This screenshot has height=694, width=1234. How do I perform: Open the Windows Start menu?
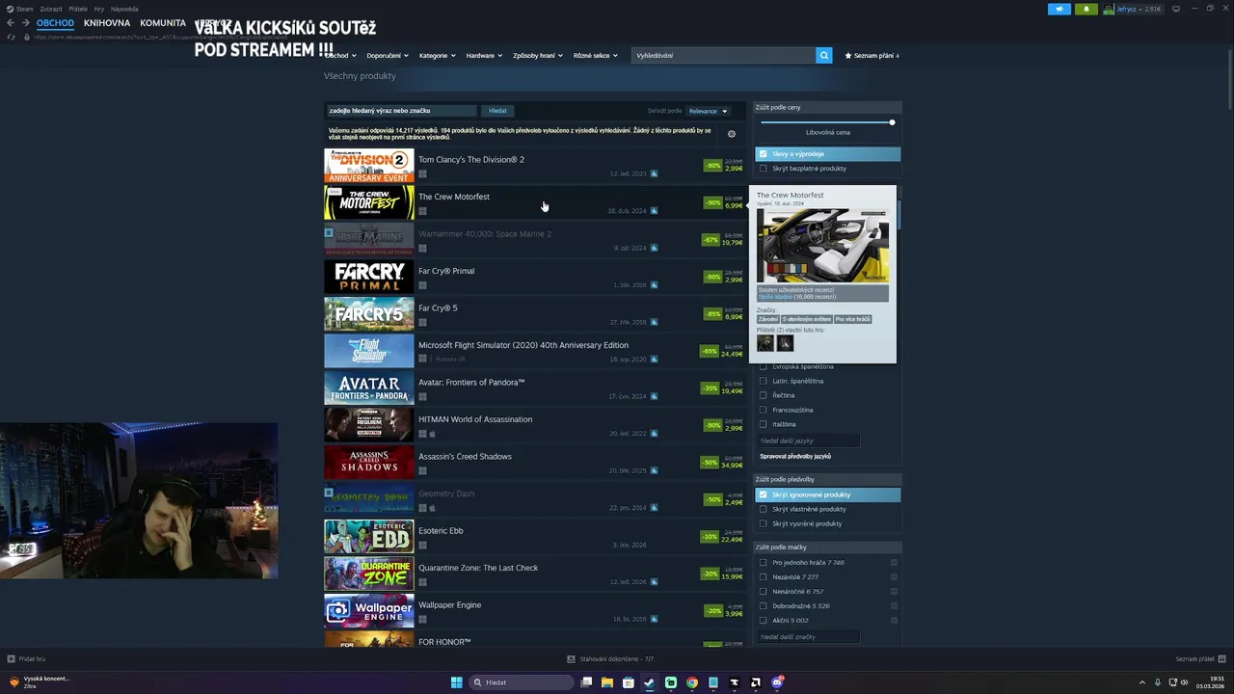coord(456,682)
